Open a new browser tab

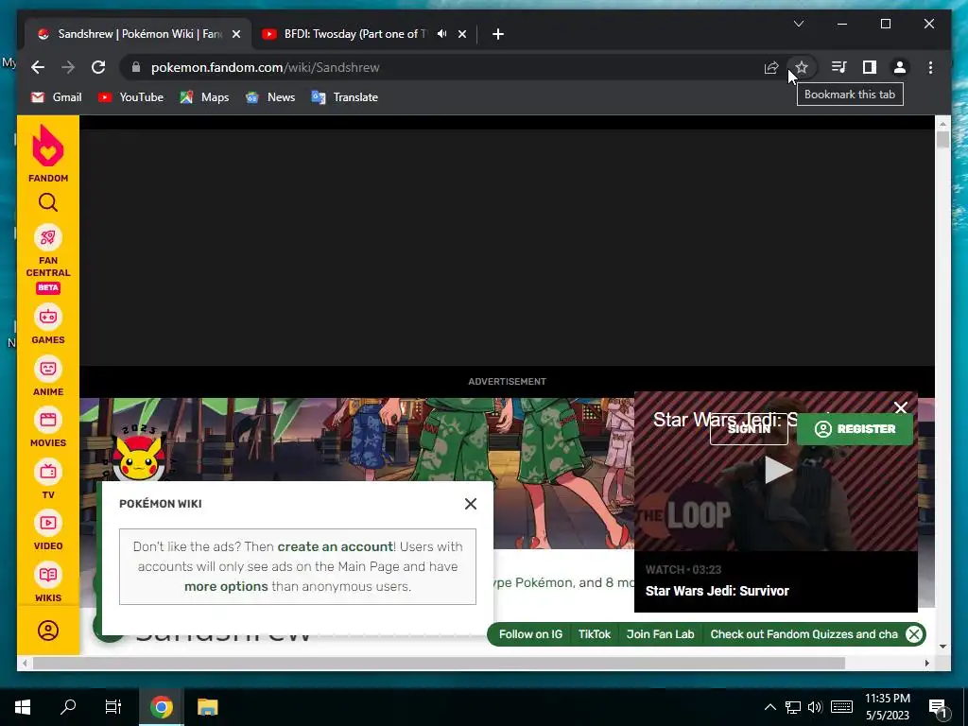point(498,35)
